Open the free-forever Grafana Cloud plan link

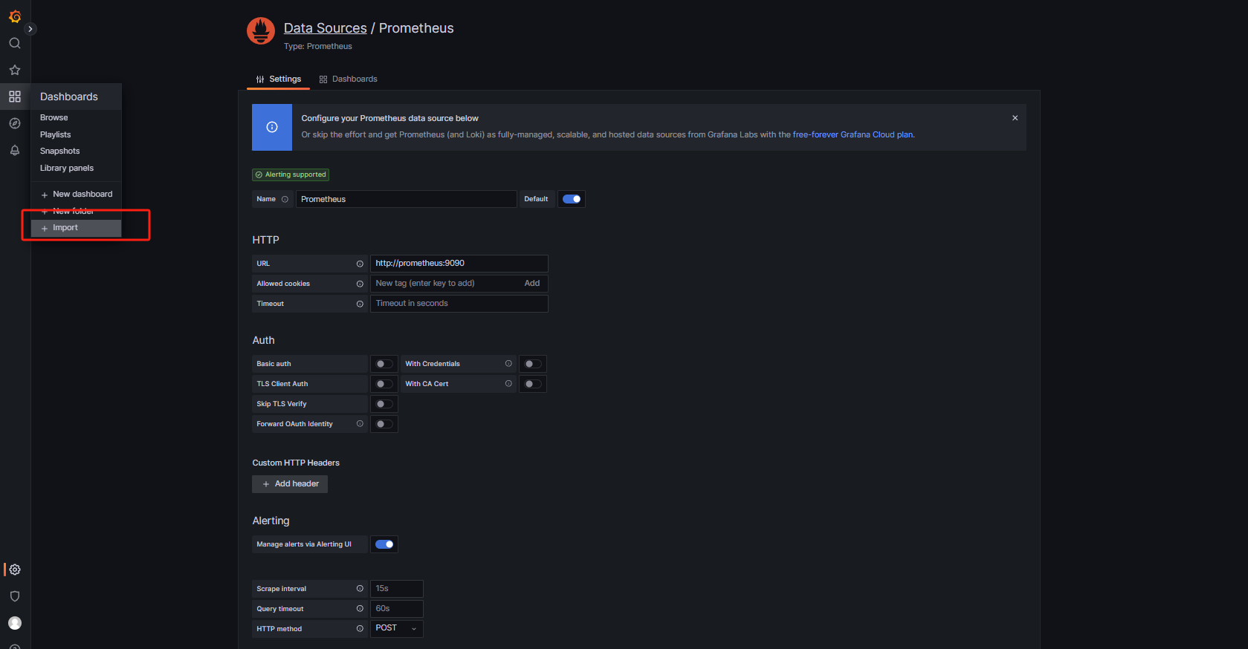click(853, 134)
